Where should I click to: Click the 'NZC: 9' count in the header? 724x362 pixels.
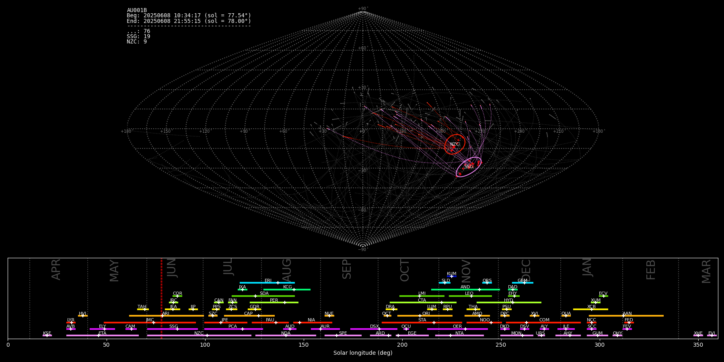click(137, 42)
